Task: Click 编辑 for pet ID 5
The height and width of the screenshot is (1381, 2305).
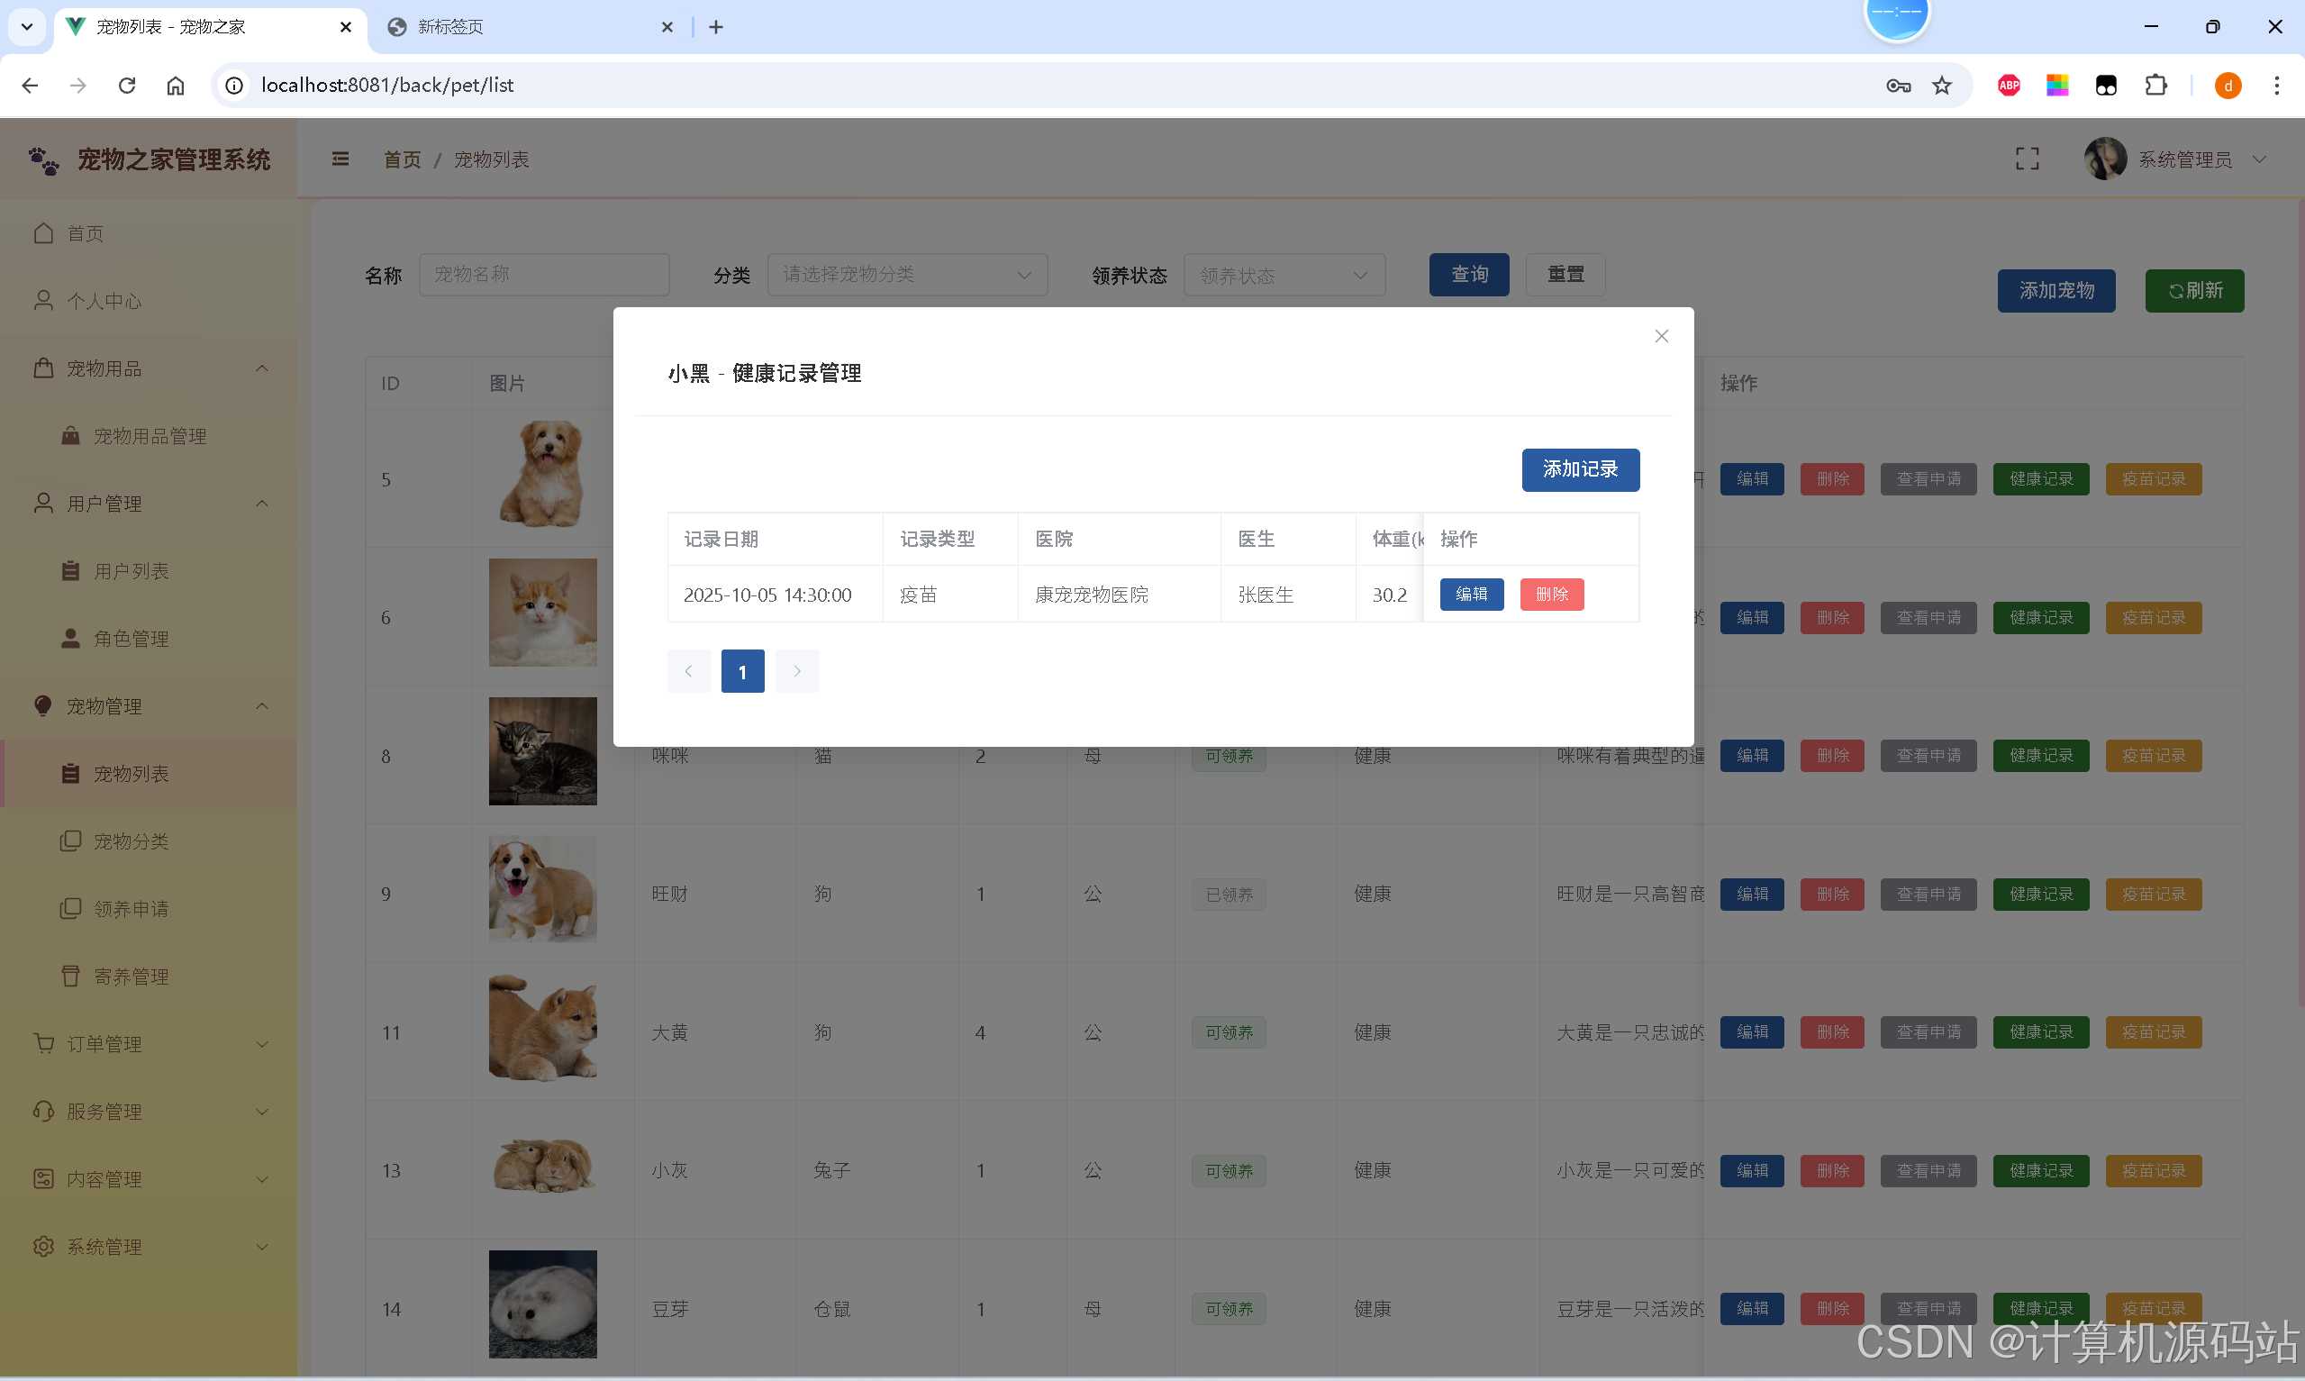Action: pyautogui.click(x=1752, y=478)
